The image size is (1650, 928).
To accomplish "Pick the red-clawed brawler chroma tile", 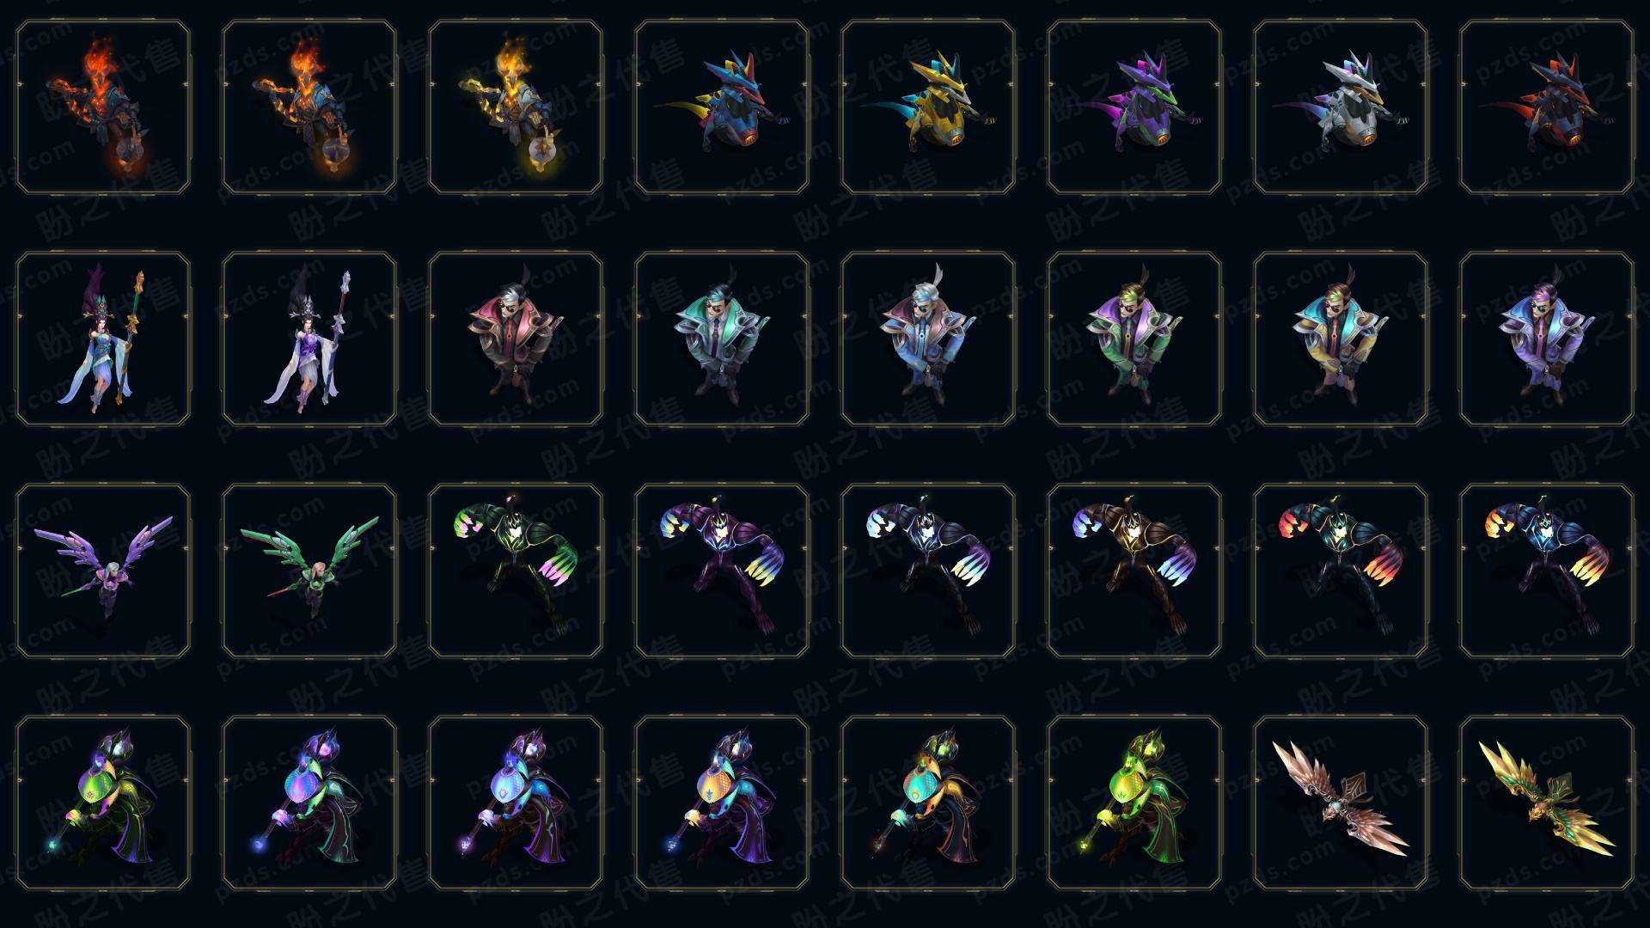I will click(1341, 571).
